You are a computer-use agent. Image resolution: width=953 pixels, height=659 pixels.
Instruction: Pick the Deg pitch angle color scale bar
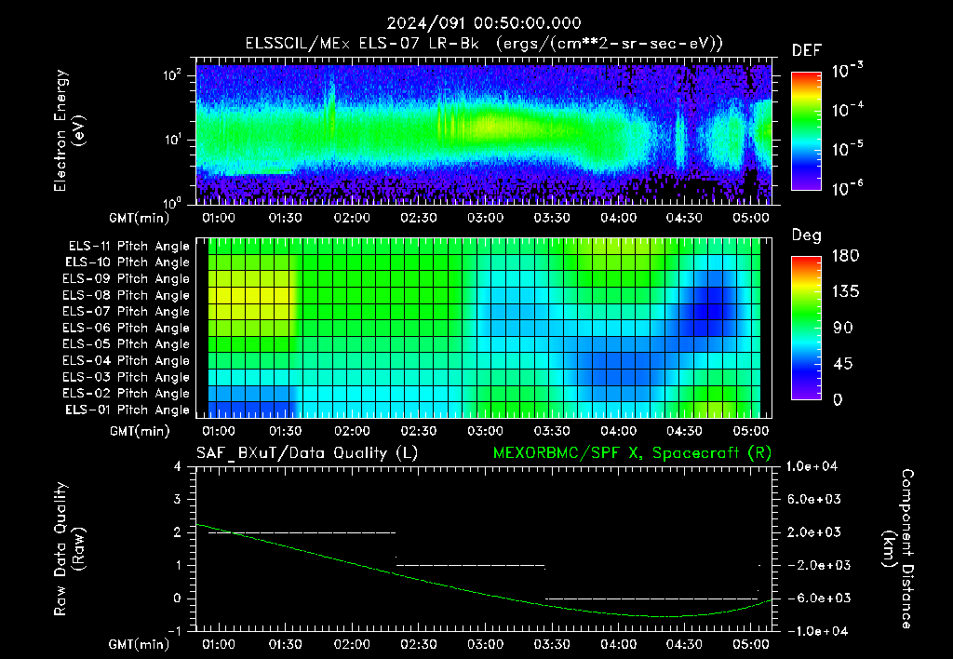(806, 328)
